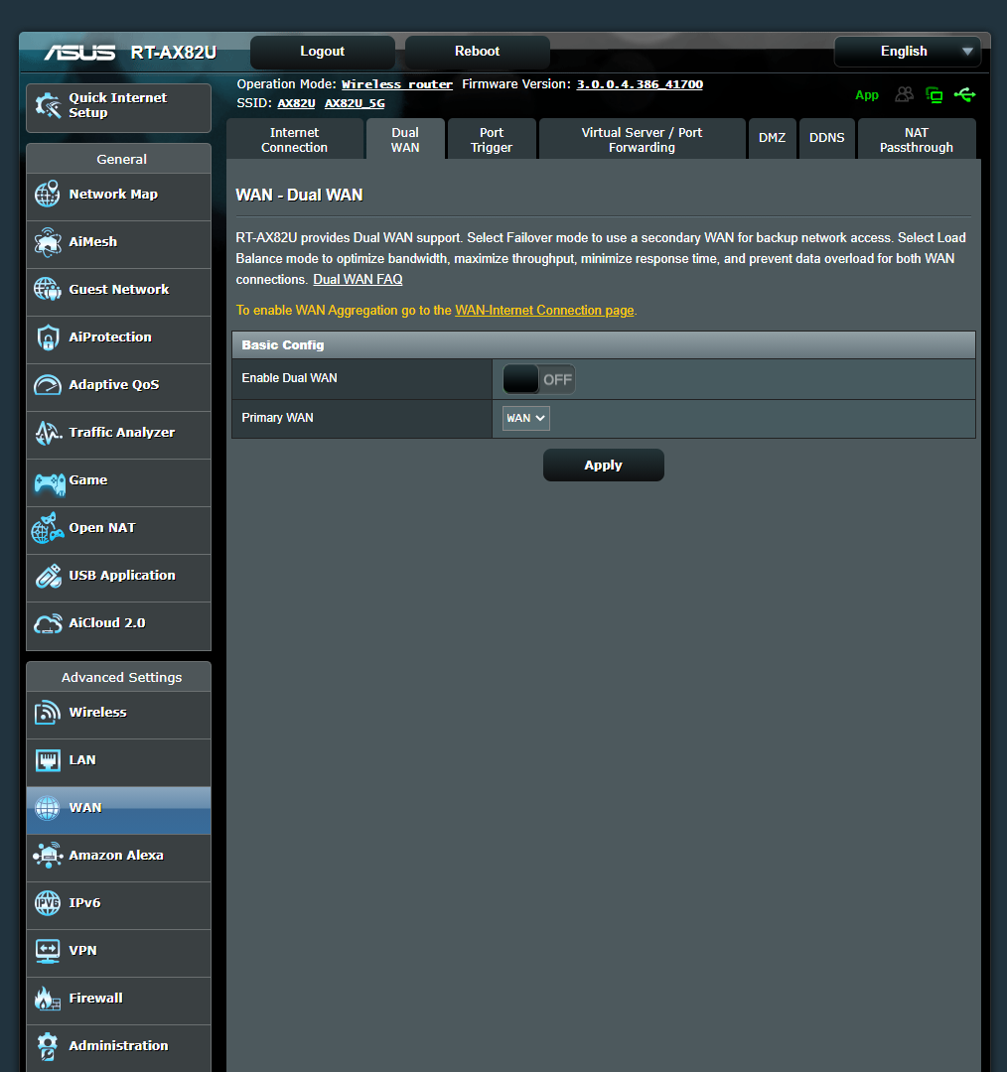This screenshot has height=1072, width=1007.
Task: Click the AiProtection shield icon
Action: pyautogui.click(x=48, y=337)
